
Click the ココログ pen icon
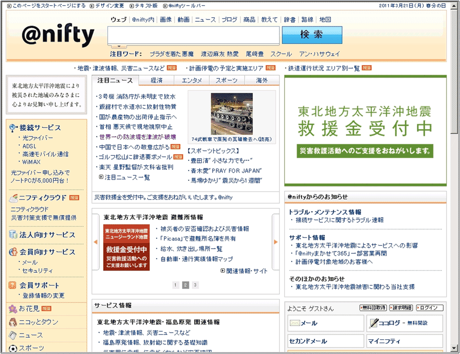tap(373, 323)
